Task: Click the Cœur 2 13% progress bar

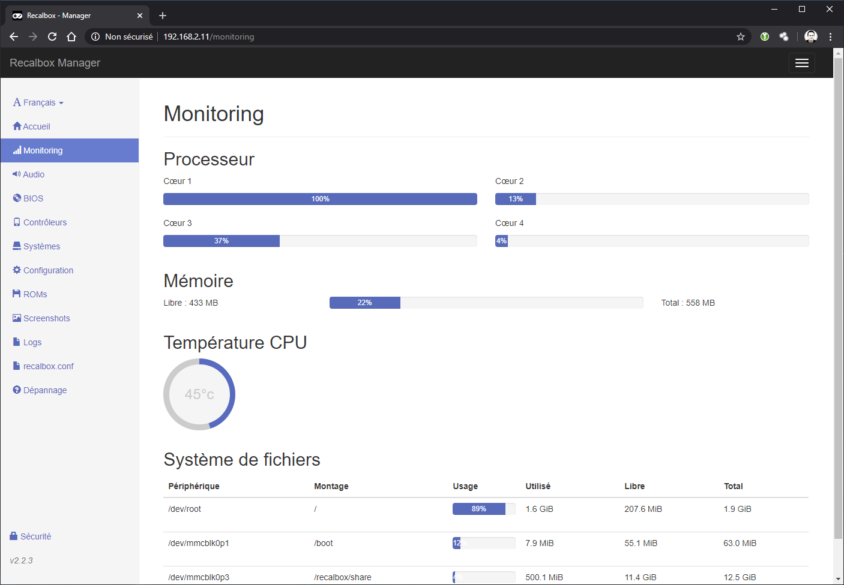Action: 652,199
